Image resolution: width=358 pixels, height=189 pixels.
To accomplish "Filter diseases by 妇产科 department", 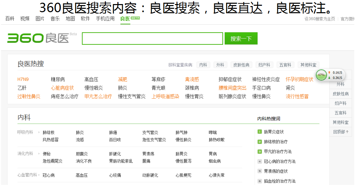I will 264,65.
